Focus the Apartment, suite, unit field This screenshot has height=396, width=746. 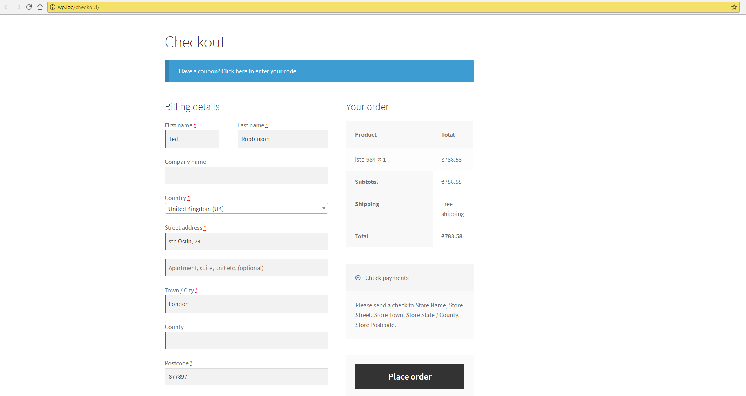click(x=247, y=268)
